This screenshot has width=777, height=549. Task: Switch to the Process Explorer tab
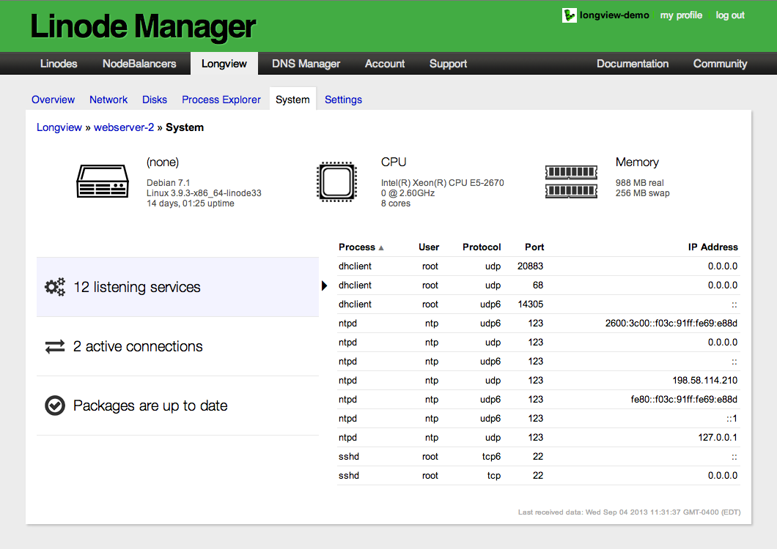tap(221, 100)
